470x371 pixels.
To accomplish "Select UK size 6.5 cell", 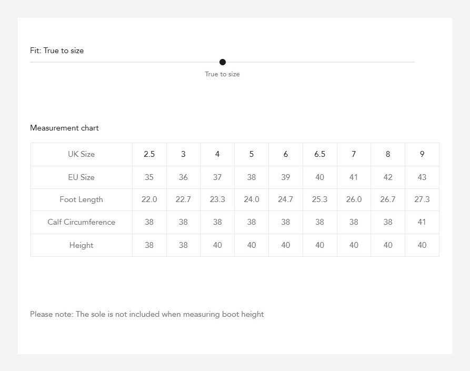I will (x=319, y=154).
